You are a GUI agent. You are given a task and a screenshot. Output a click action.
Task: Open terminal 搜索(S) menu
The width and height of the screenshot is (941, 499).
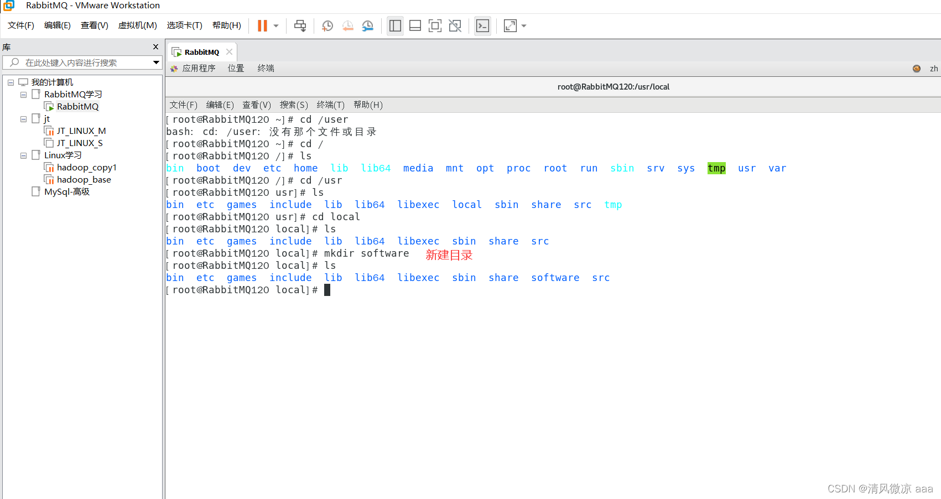click(x=294, y=105)
